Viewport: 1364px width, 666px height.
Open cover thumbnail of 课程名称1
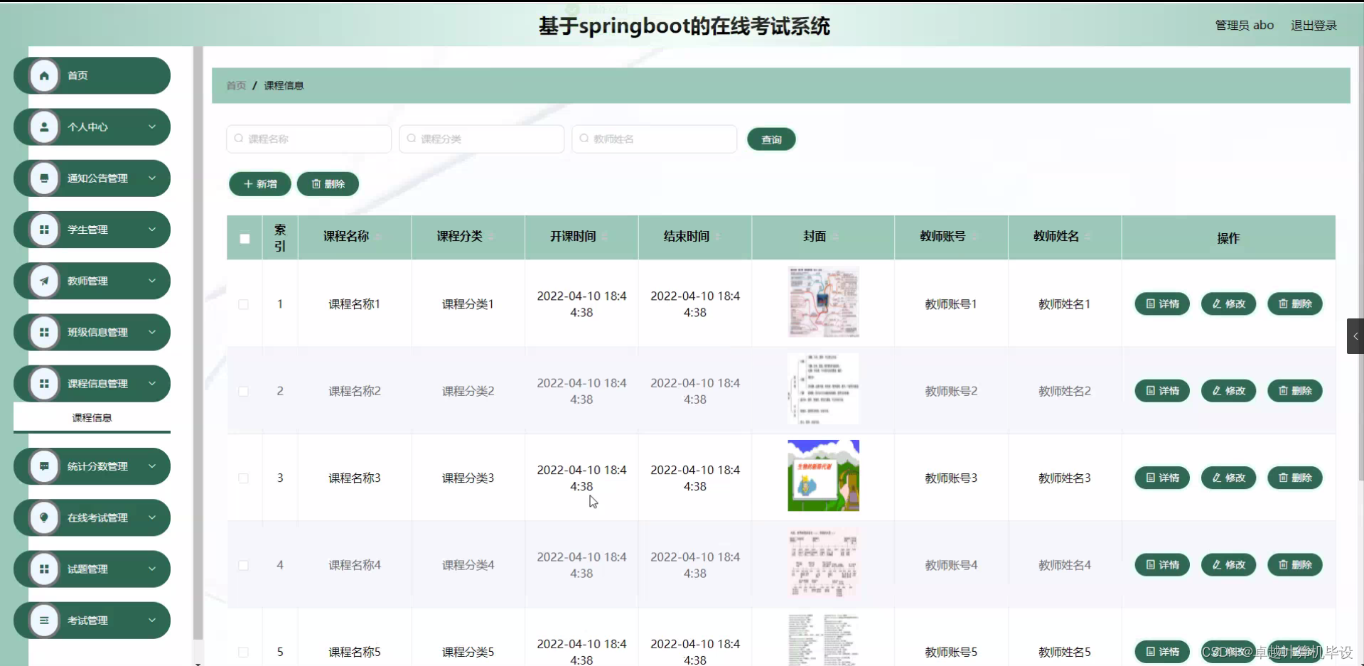click(x=823, y=302)
